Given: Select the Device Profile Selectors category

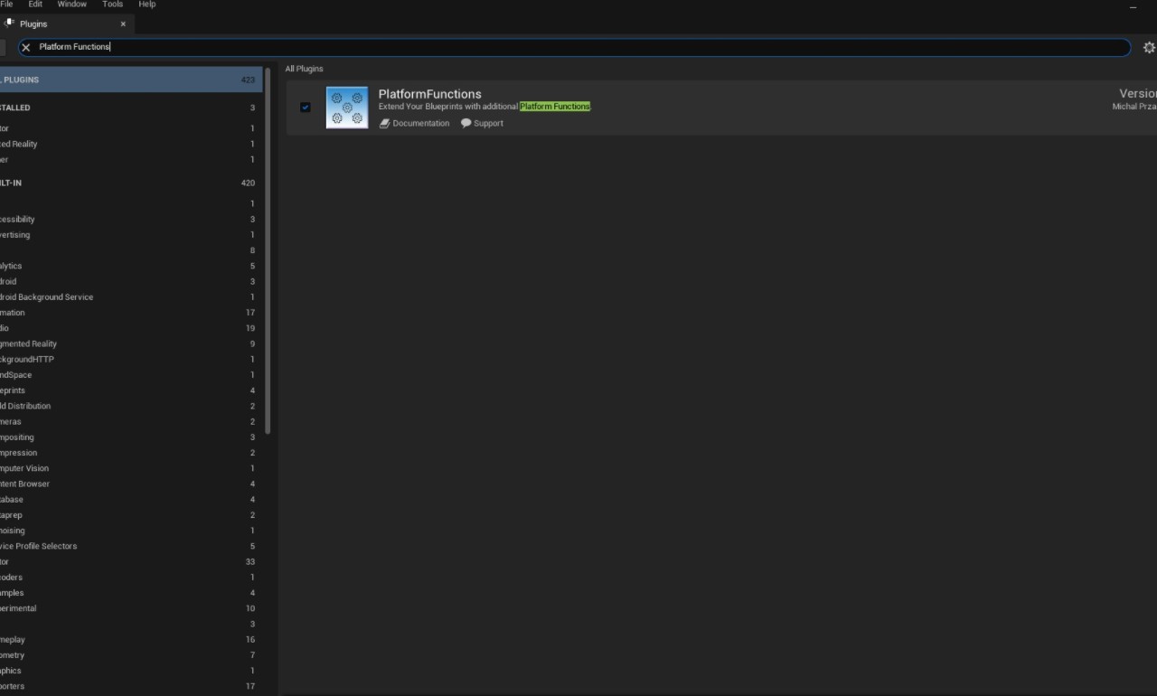Looking at the screenshot, I should click(x=40, y=546).
